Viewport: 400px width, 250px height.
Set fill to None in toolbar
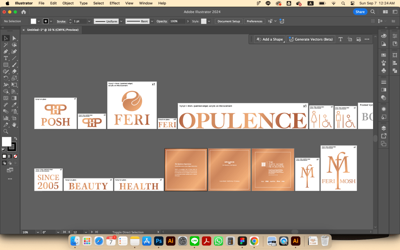pyautogui.click(x=16, y=156)
